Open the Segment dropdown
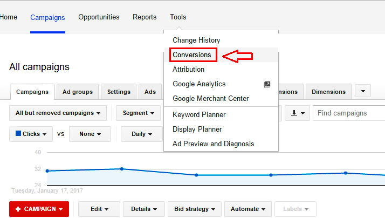The width and height of the screenshot is (385, 218). point(138,113)
